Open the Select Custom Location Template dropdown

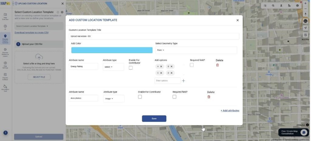[39, 26]
